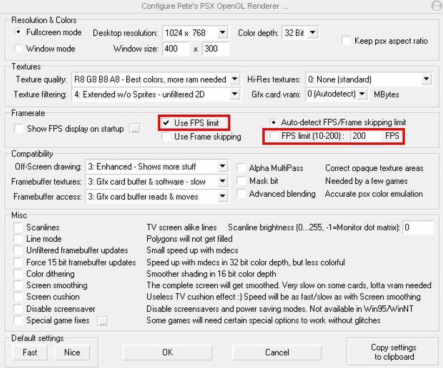Click 'MBytes' label next to vram
The image size is (443, 368).
[x=386, y=94]
